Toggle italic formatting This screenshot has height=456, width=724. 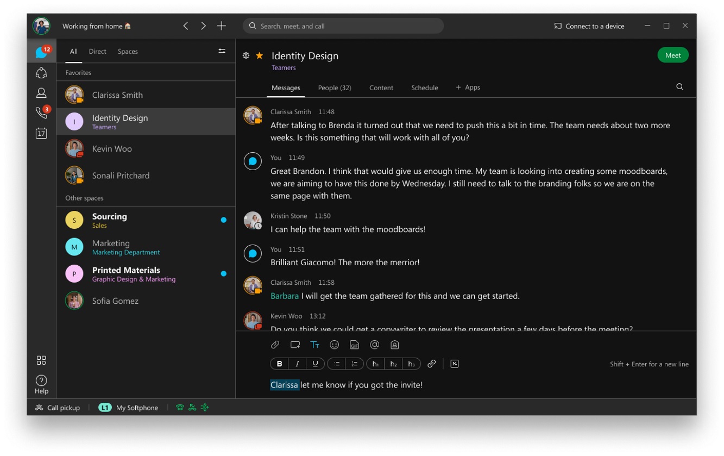pyautogui.click(x=297, y=364)
